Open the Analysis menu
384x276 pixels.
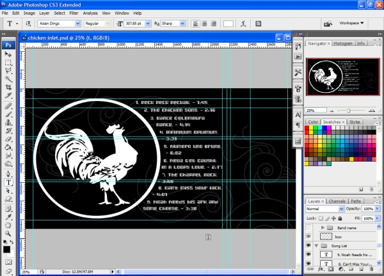tap(90, 13)
